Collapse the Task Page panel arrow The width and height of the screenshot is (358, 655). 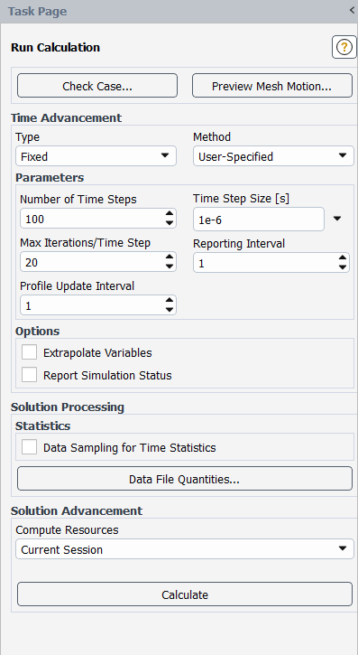[353, 11]
